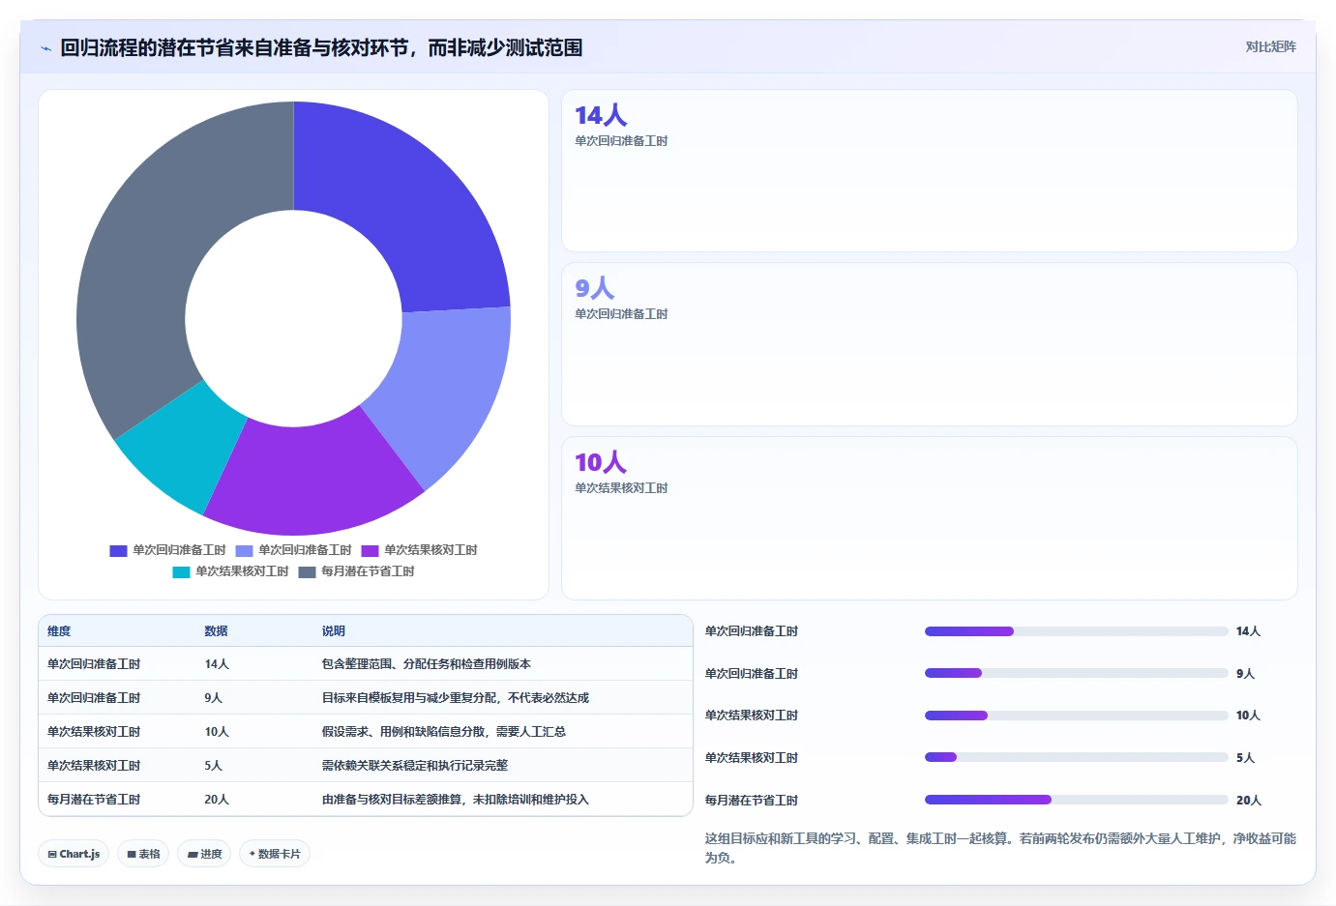Click the progress bar labeled 9人
1336x906 pixels.
(1076, 673)
